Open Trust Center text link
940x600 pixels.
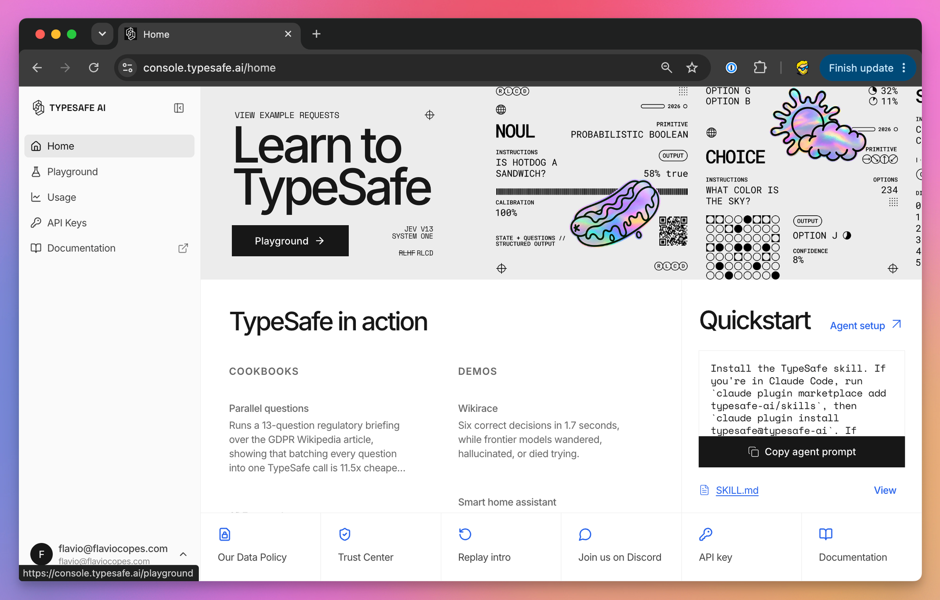pos(366,557)
